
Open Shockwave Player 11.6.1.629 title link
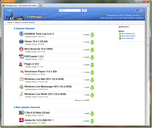point(41,71)
